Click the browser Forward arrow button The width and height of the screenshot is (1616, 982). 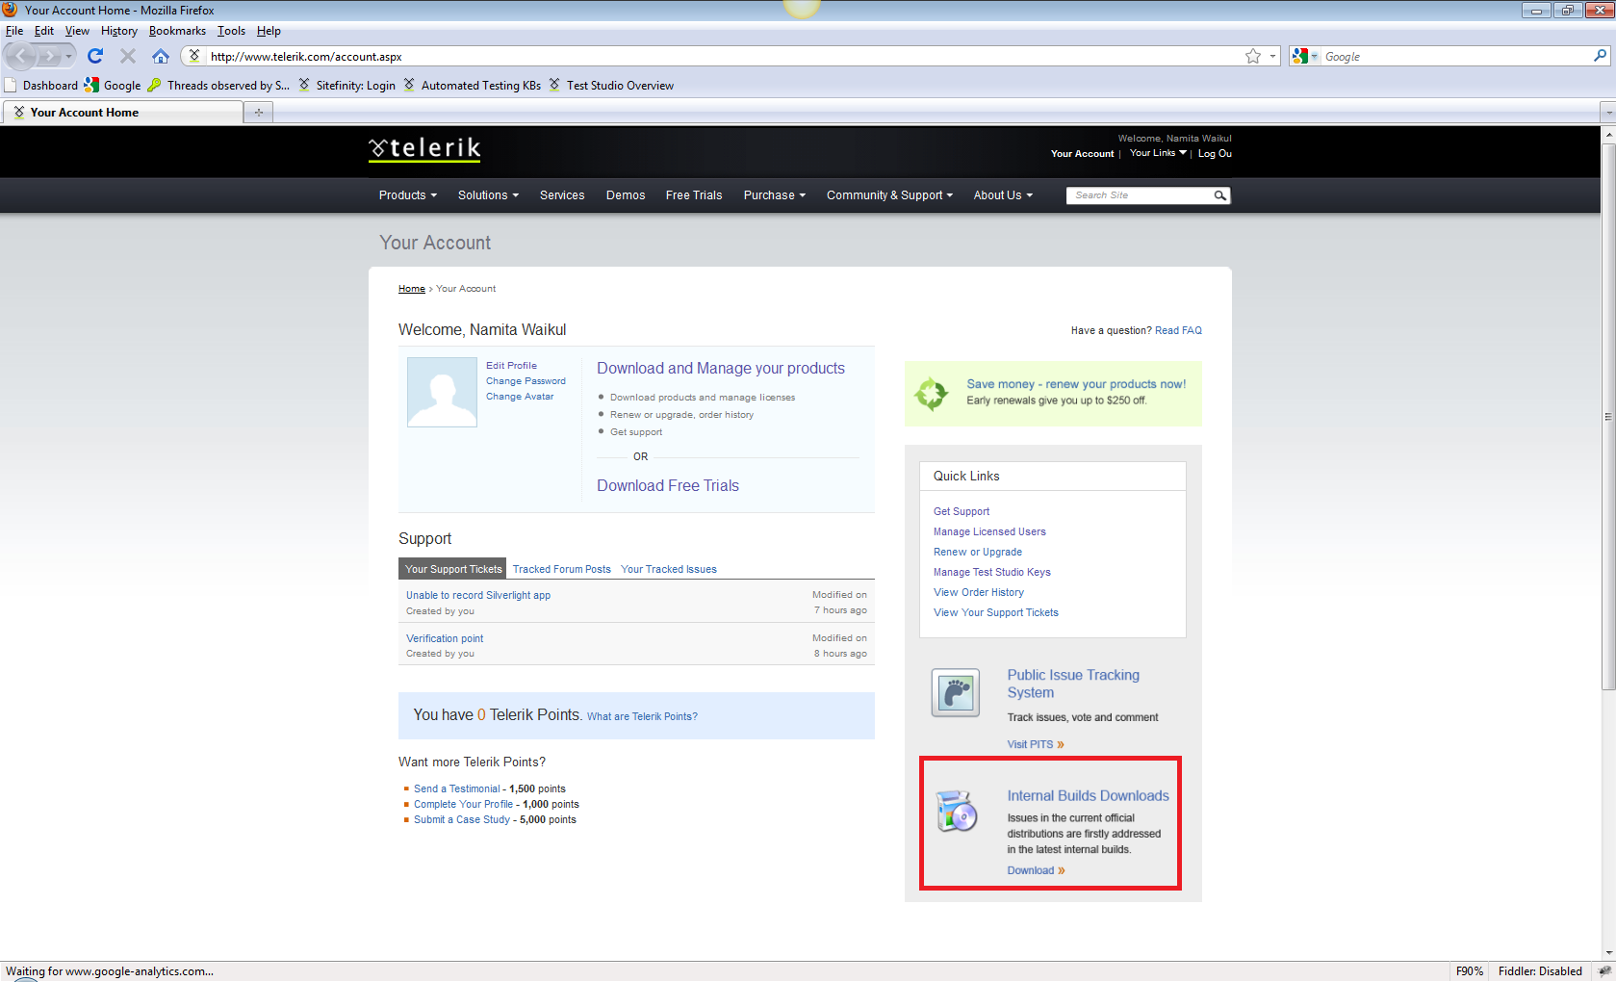[48, 56]
